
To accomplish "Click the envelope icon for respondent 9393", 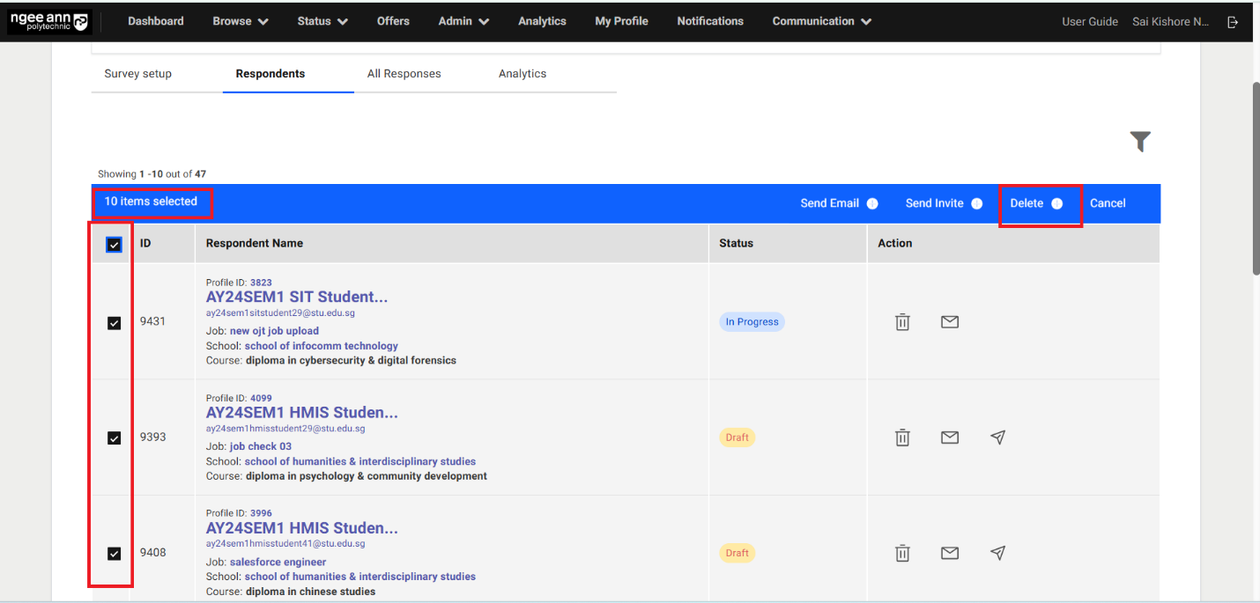I will point(950,438).
